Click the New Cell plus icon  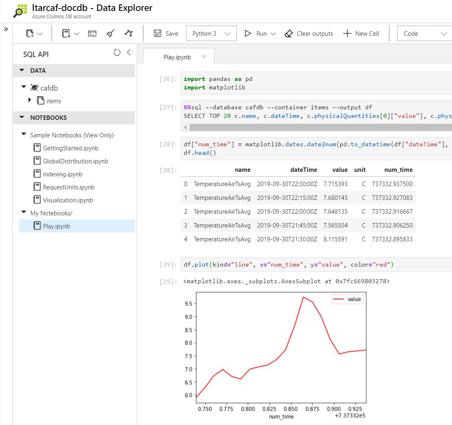[347, 33]
